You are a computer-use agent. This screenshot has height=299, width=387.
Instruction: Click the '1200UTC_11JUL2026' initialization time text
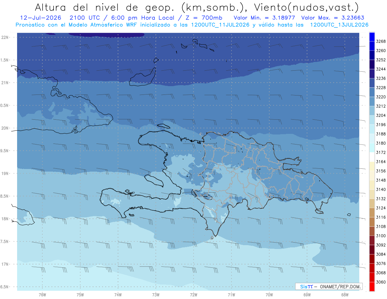220,25
